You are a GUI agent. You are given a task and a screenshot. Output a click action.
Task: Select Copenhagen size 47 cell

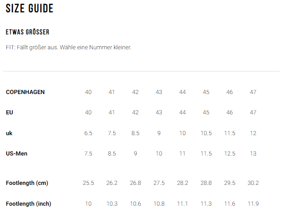[253, 92]
